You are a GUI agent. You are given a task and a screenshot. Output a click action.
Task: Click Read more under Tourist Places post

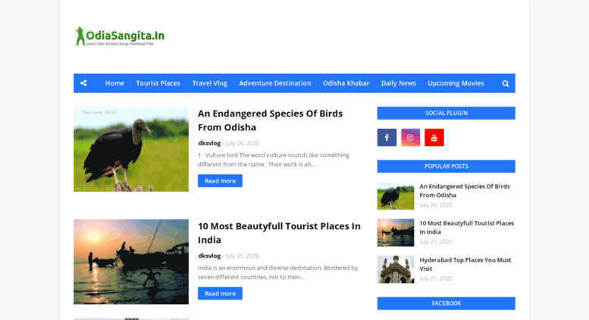(x=220, y=294)
